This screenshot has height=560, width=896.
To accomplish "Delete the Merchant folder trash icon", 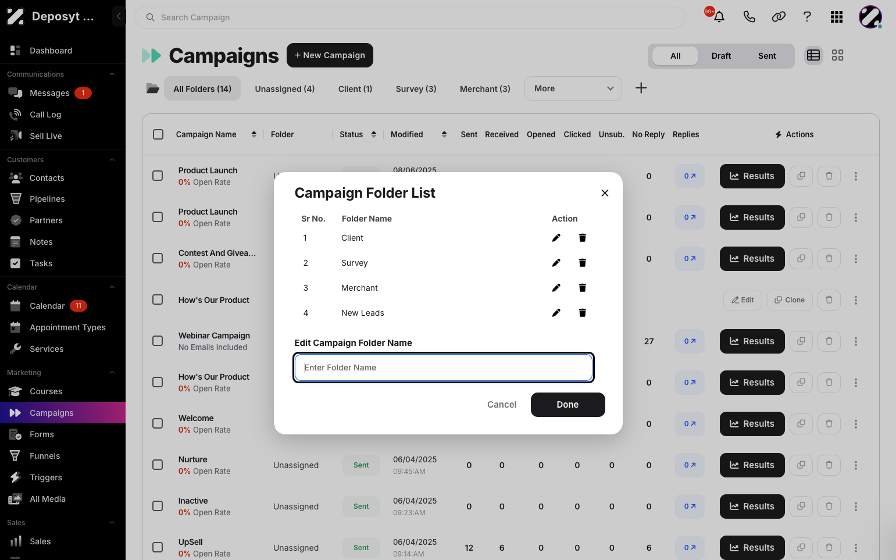I will [582, 288].
